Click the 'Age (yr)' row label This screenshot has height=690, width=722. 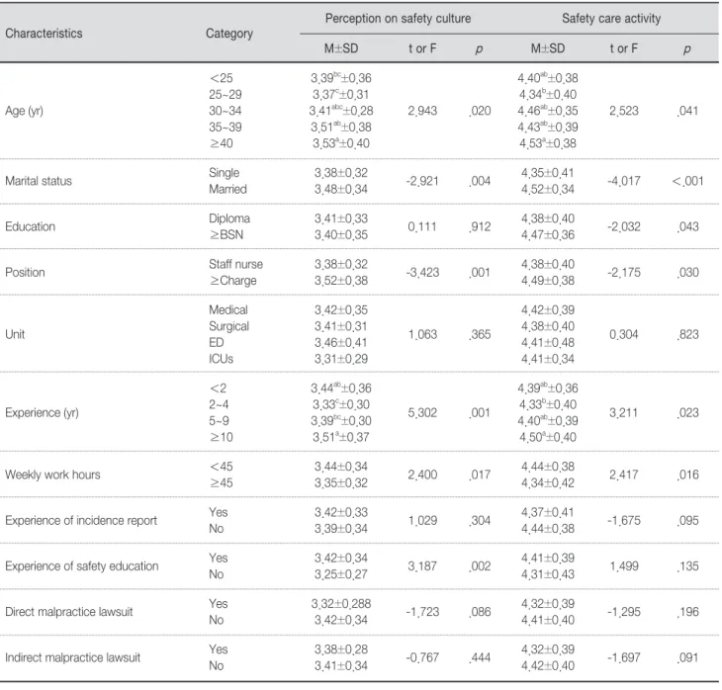point(24,111)
